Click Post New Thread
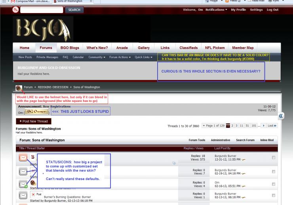Viewport: 293px width, 205px height. pyautogui.click(x=33, y=121)
